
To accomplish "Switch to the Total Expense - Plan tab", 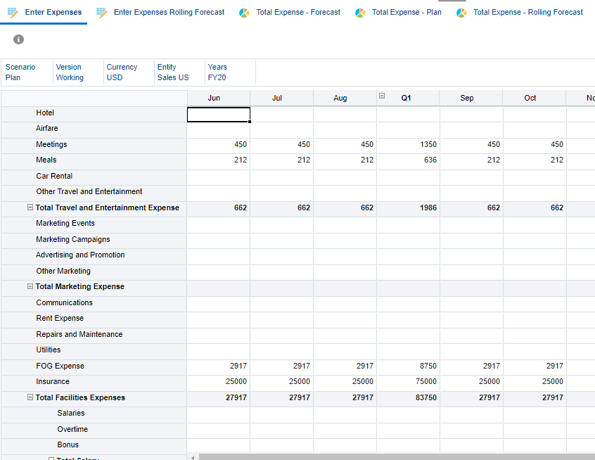I will (x=406, y=12).
